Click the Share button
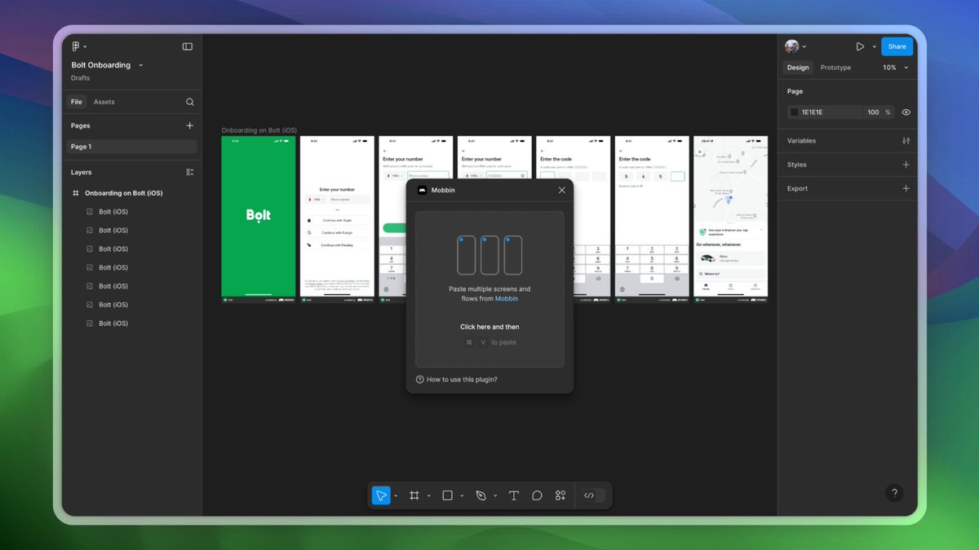 pyautogui.click(x=897, y=46)
